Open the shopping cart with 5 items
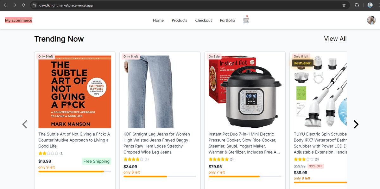 (246, 20)
